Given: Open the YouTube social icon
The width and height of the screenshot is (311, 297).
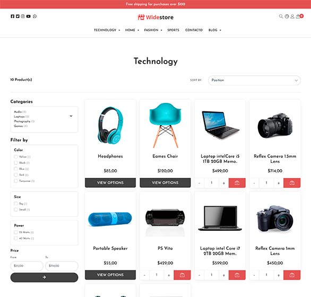Looking at the screenshot, I should coord(28,16).
